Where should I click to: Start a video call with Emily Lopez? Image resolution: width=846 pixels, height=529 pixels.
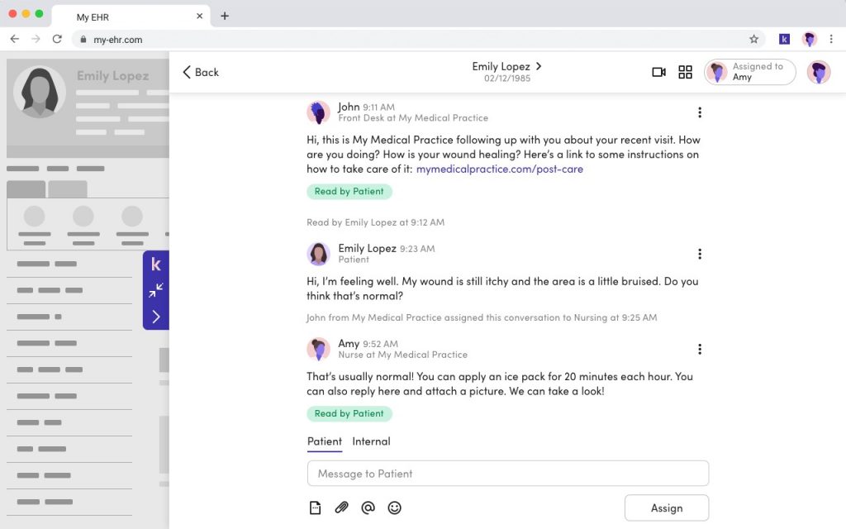click(658, 72)
